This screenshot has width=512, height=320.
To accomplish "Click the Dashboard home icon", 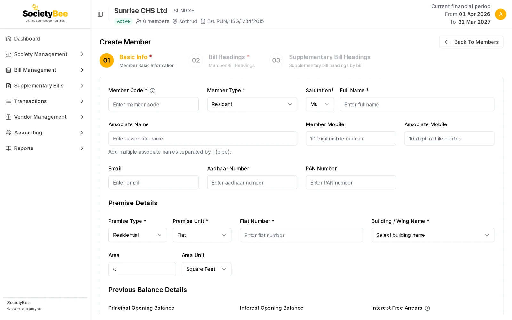I will 9,39.
